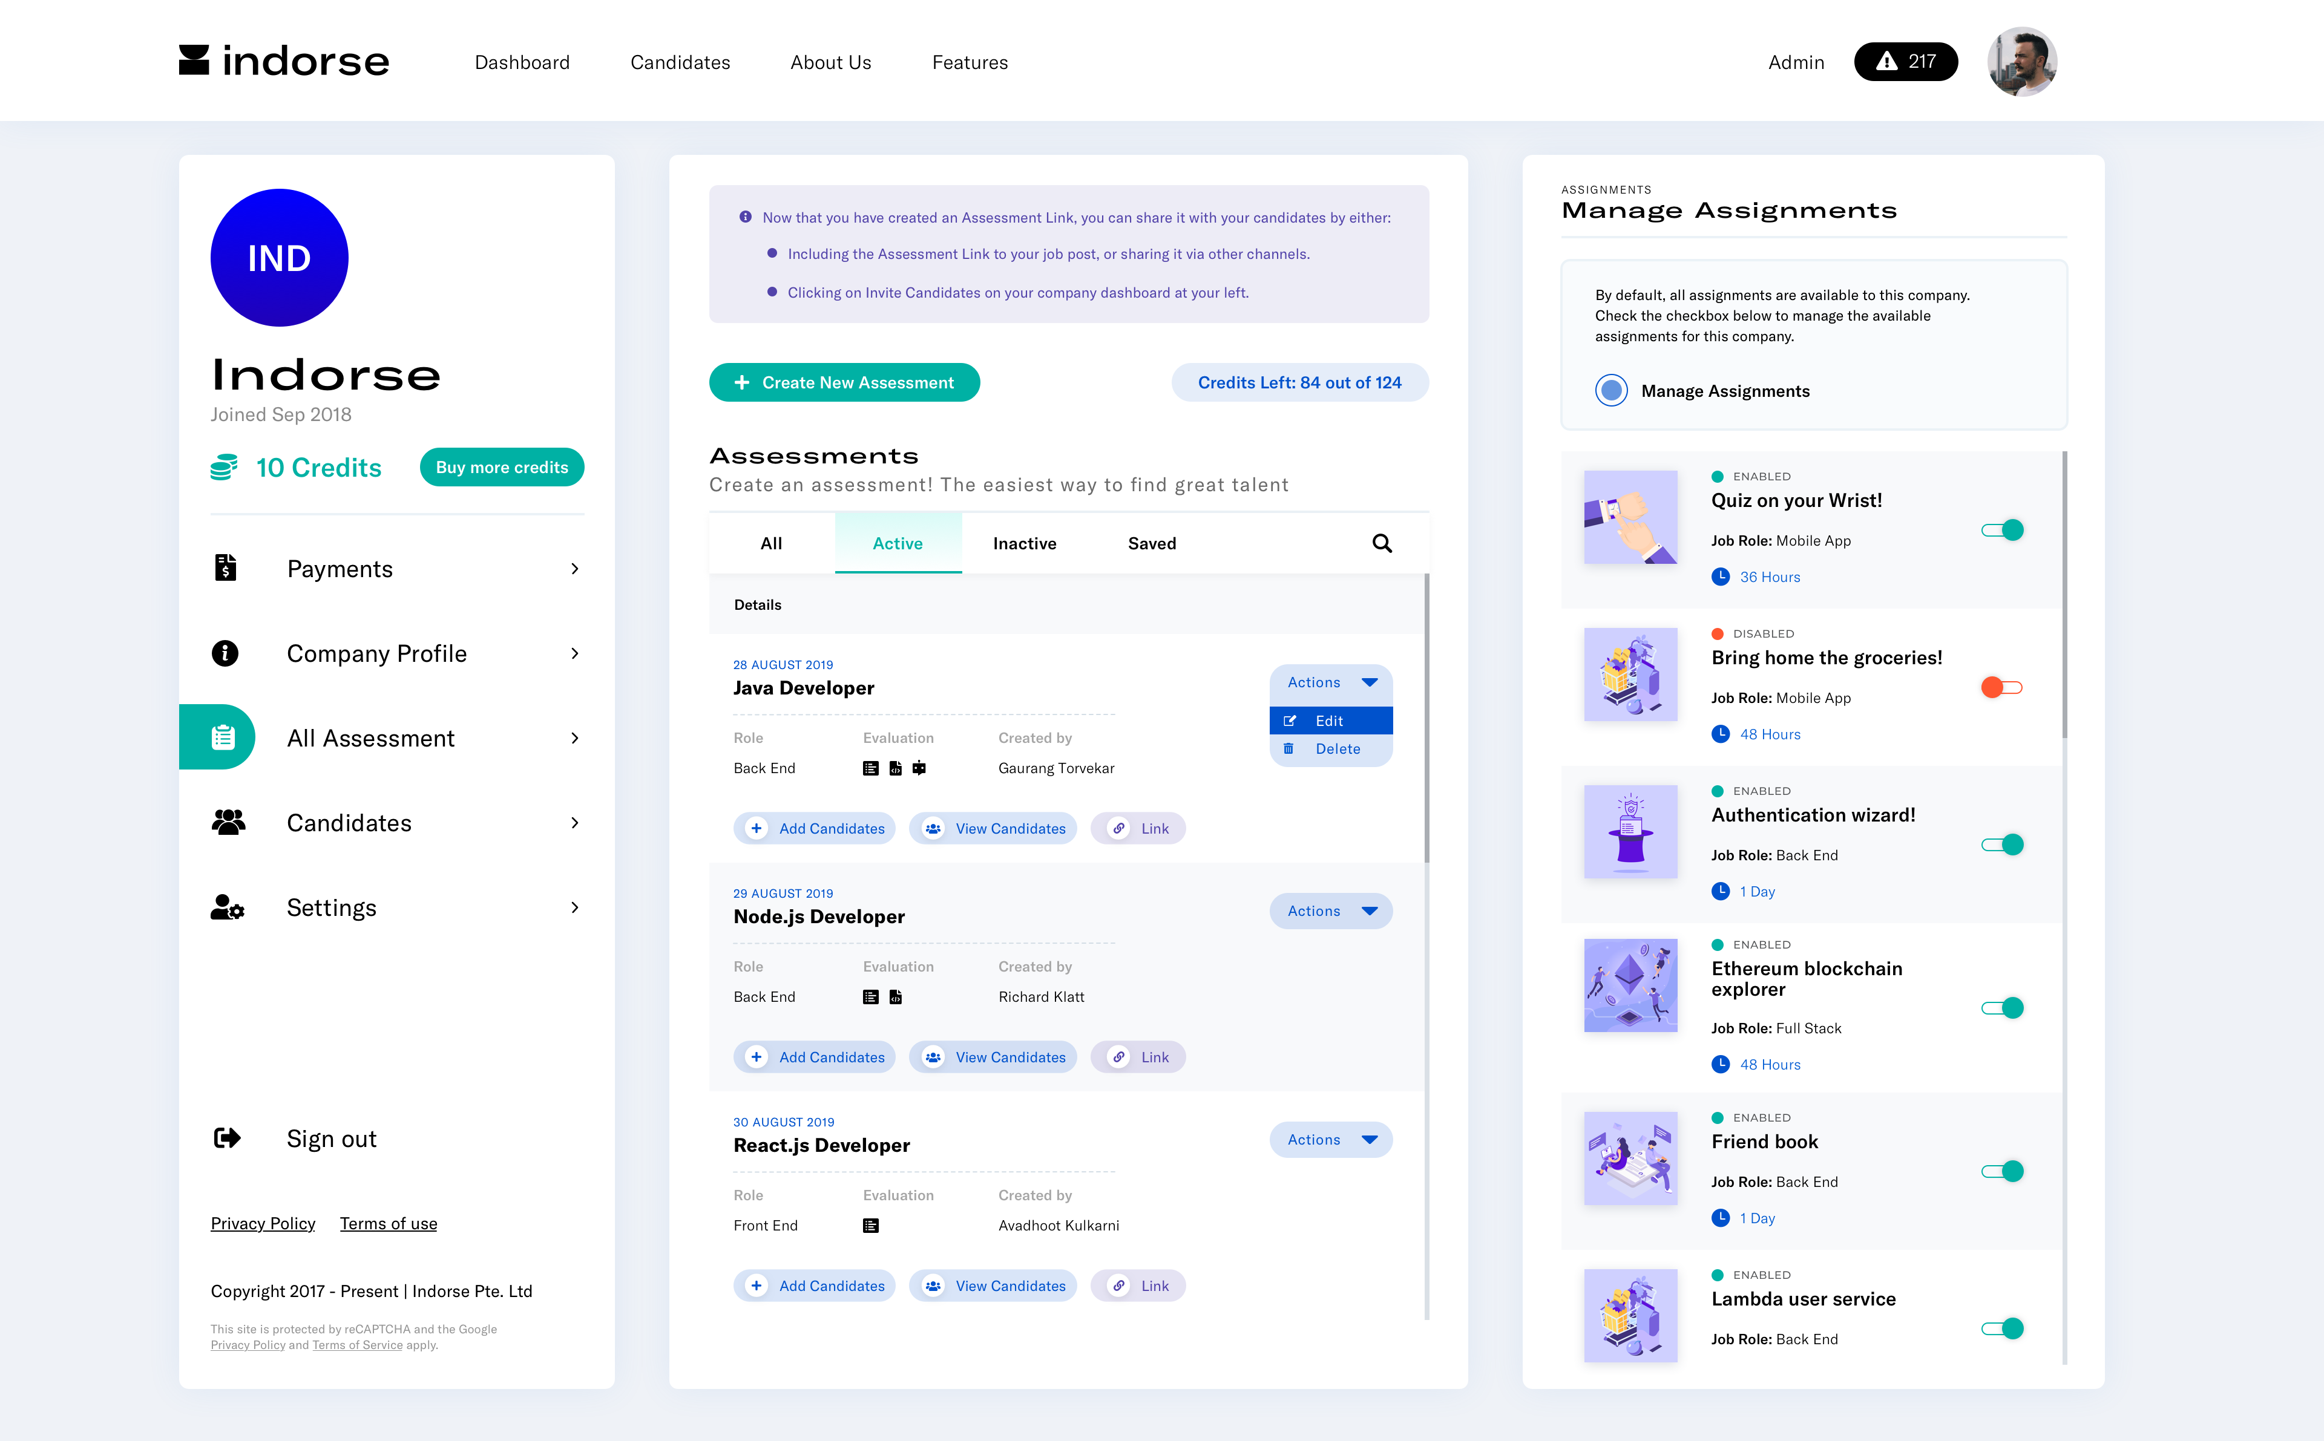Select the Manage Assignments radio button
The height and width of the screenshot is (1441, 2324).
click(1611, 391)
